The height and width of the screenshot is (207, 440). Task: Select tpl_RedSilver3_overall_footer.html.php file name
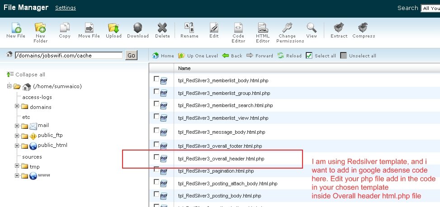tap(220, 146)
